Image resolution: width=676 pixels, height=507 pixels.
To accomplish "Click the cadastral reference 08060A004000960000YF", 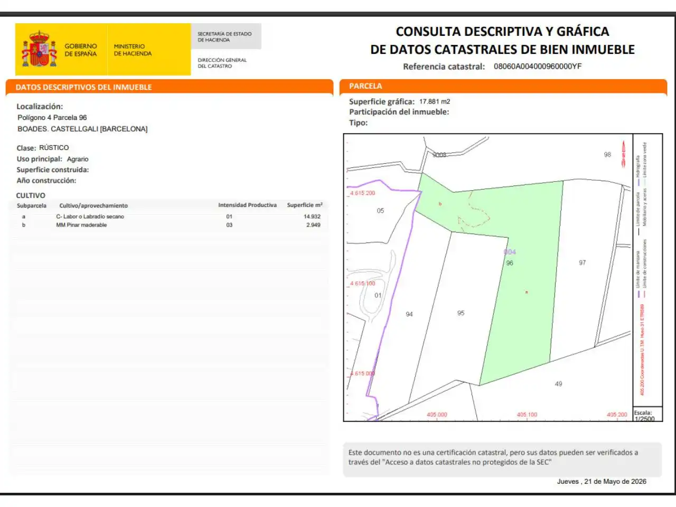I will (538, 67).
